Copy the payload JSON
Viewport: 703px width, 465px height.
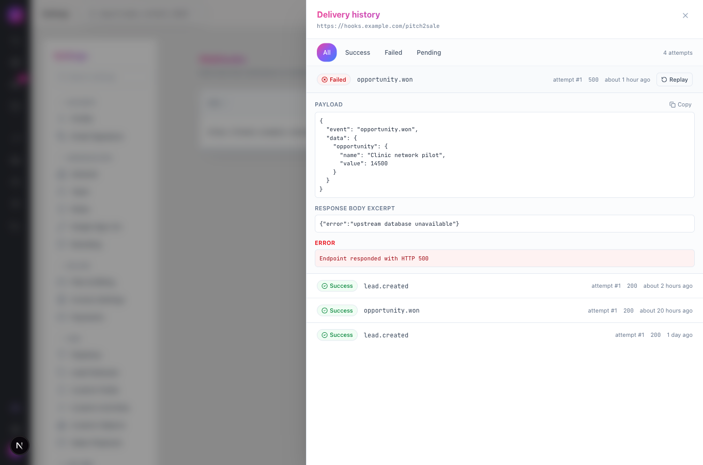tap(680, 104)
